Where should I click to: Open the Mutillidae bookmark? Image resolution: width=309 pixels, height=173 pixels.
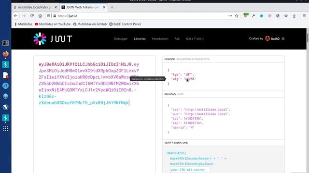pyautogui.click(x=23, y=24)
